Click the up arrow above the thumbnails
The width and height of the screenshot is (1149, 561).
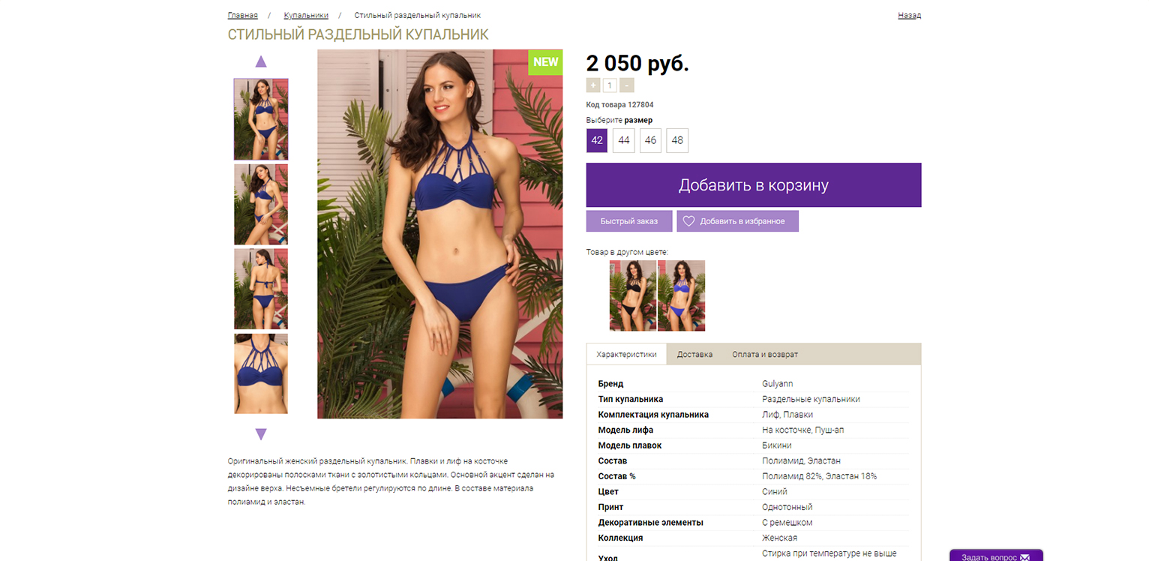[x=261, y=61]
